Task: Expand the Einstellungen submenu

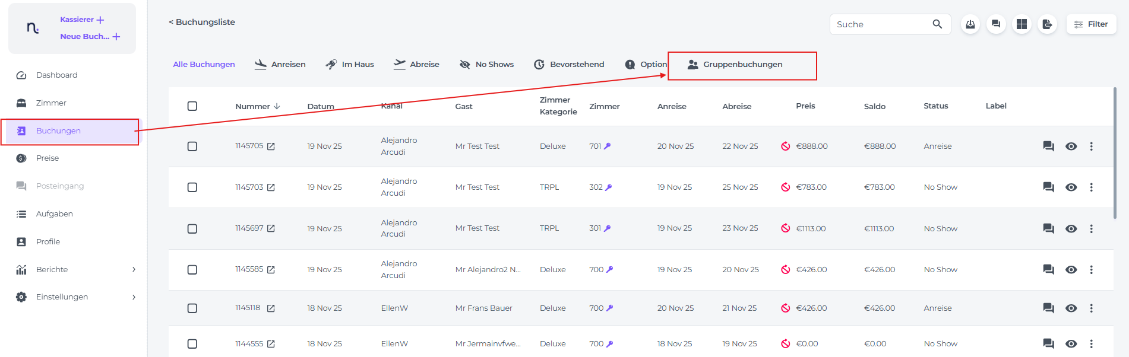Action: pos(134,297)
